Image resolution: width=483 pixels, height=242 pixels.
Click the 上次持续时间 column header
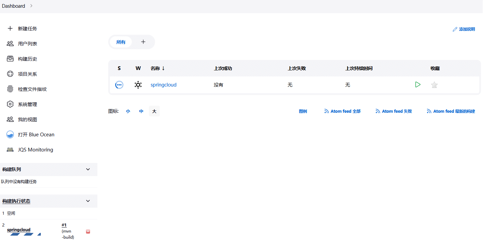(x=359, y=68)
